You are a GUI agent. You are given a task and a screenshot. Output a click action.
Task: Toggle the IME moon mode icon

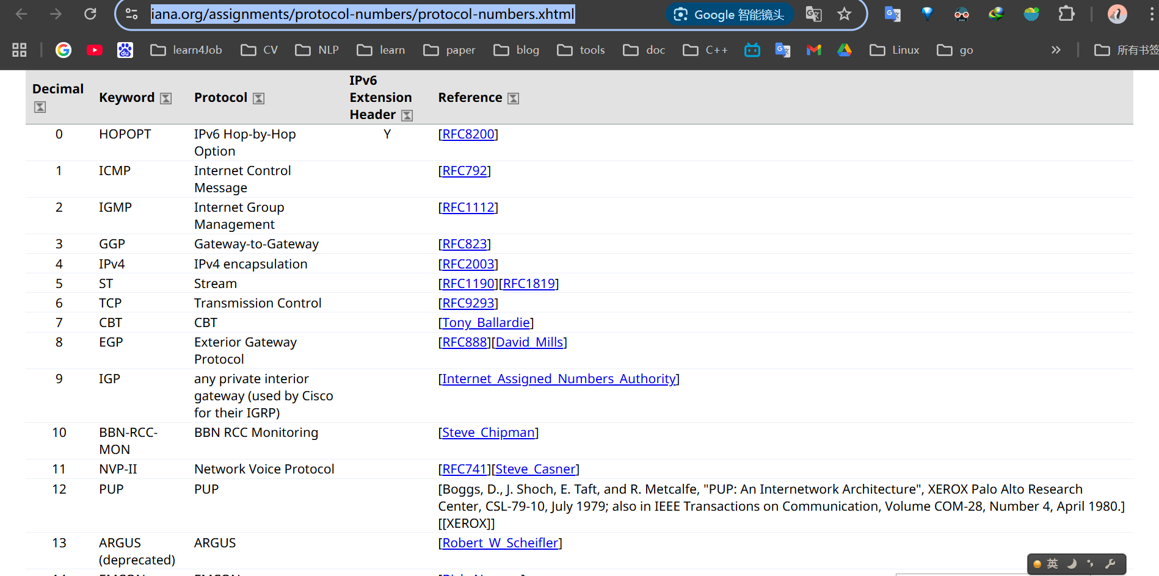click(1072, 564)
